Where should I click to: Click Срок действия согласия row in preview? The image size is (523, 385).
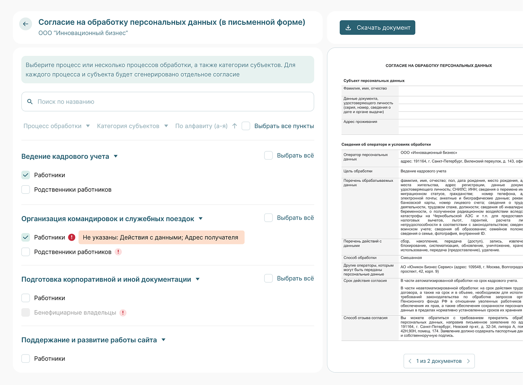coord(432,296)
